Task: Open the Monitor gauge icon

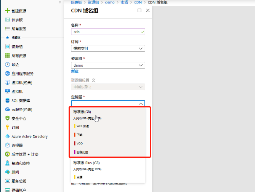Action: [x=7, y=145]
